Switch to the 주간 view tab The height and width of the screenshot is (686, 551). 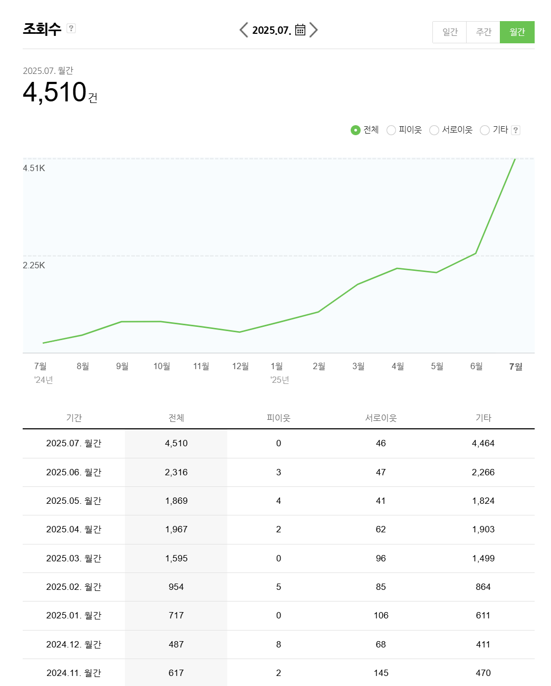click(483, 32)
